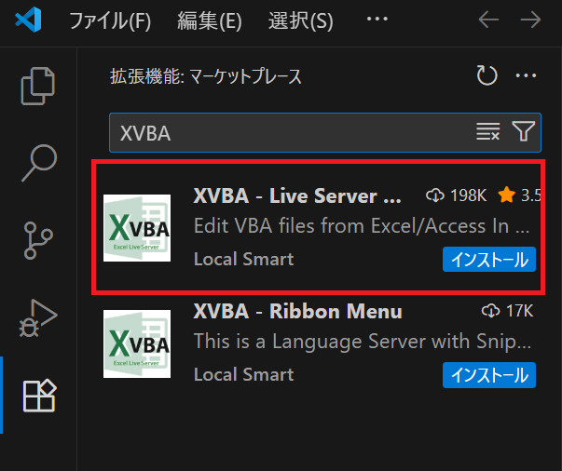
Task: Click the Extensions icon in activity bar
Action: 38,396
